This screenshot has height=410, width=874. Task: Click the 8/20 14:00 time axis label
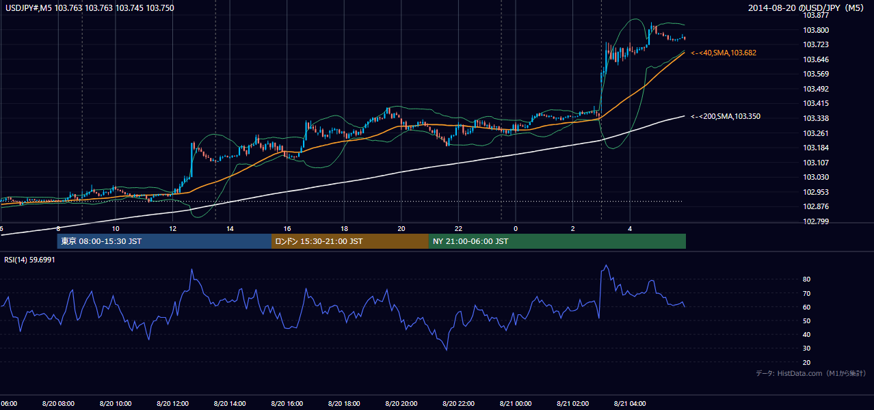click(230, 404)
